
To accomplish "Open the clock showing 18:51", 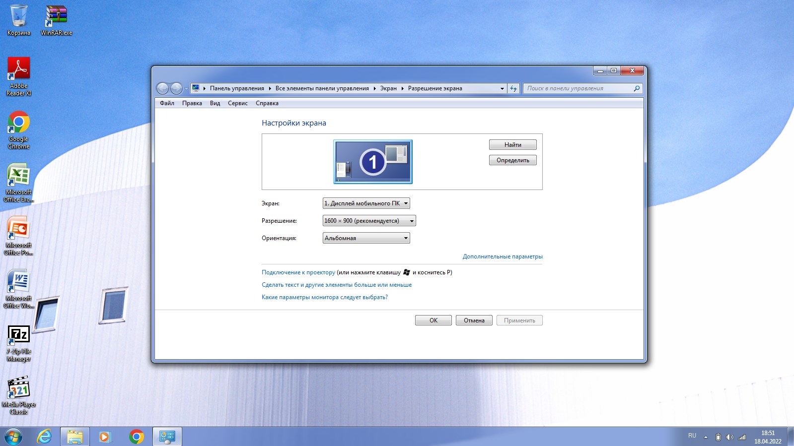I will pos(768,437).
